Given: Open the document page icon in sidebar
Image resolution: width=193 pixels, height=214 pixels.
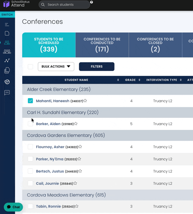Looking at the screenshot, I should (x=7, y=33).
